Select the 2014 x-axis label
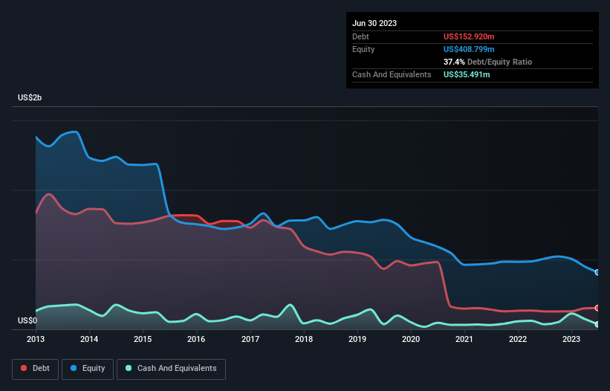 [89, 339]
